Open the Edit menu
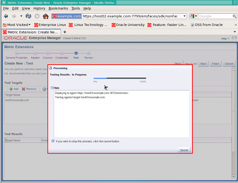 [x=15, y=8]
